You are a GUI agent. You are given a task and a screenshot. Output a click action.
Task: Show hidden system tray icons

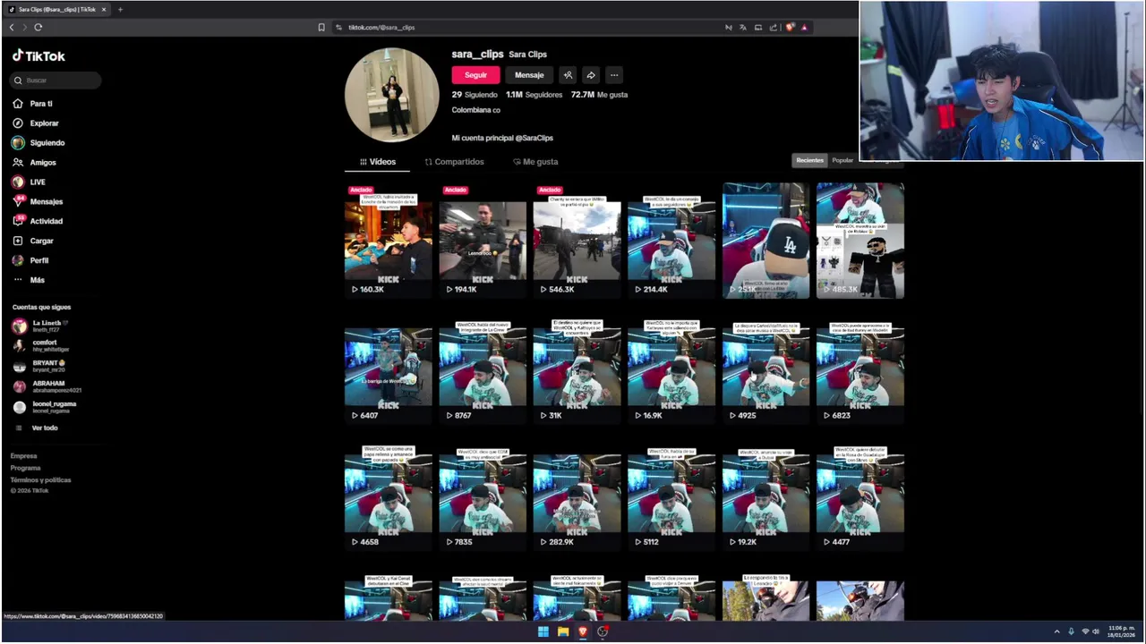(x=1056, y=631)
